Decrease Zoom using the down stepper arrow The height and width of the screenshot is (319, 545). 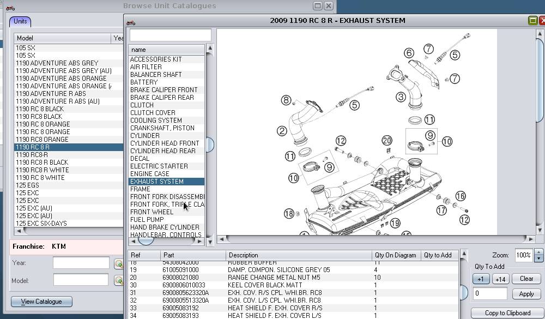click(x=537, y=257)
